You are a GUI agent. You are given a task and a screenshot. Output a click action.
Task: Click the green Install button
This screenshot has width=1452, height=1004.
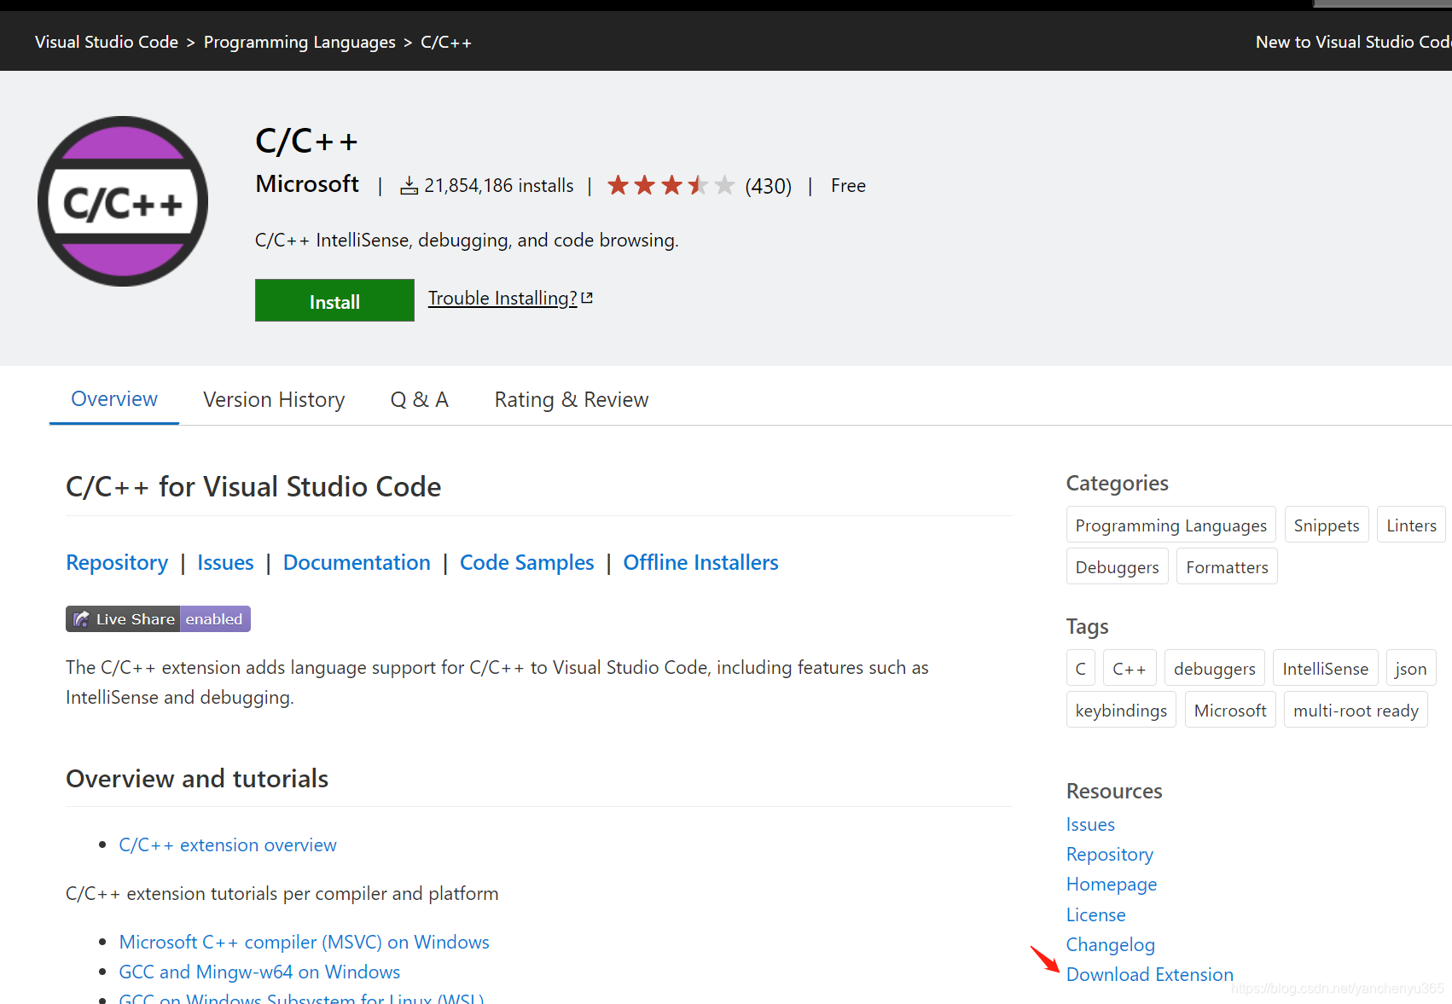click(x=334, y=300)
